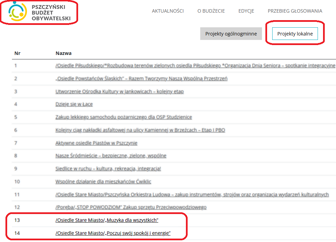This screenshot has width=336, height=242.
Task: Go to the O Budżecie page
Action: [211, 11]
